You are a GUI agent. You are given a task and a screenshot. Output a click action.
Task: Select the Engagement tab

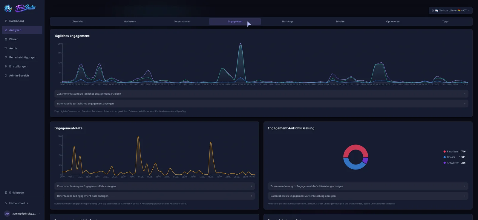(235, 21)
